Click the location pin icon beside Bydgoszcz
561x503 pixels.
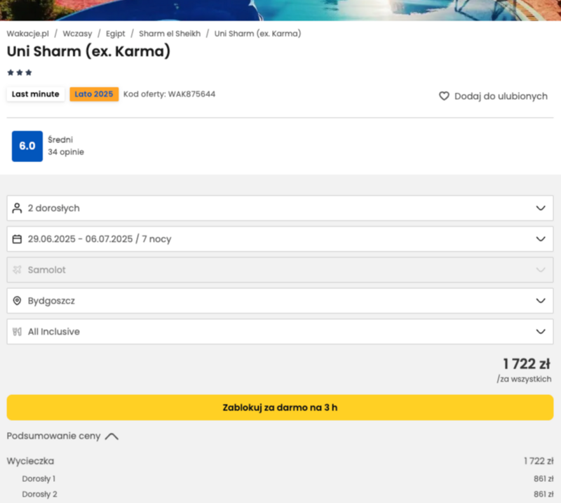pyautogui.click(x=17, y=301)
